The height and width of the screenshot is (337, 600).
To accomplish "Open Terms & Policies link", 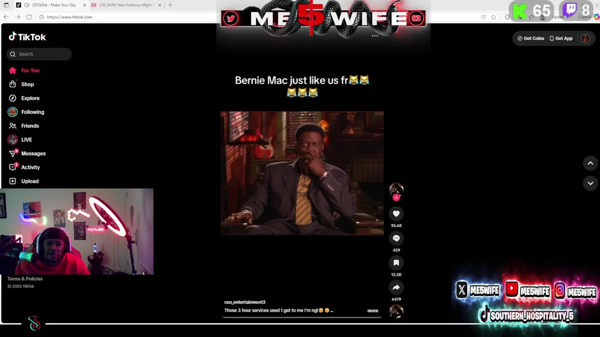I will click(x=25, y=279).
